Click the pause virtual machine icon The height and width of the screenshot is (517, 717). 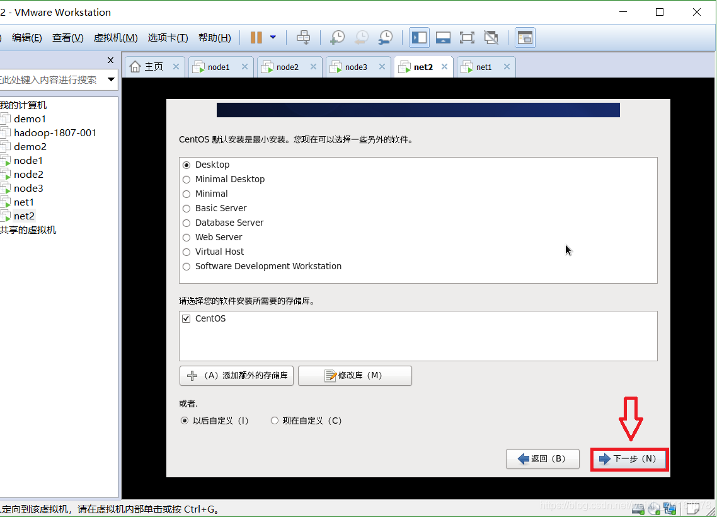click(256, 38)
